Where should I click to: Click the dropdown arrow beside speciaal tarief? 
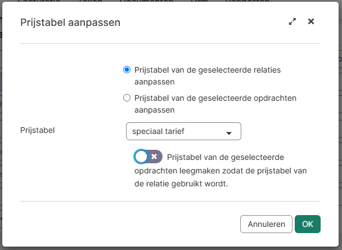tap(229, 133)
